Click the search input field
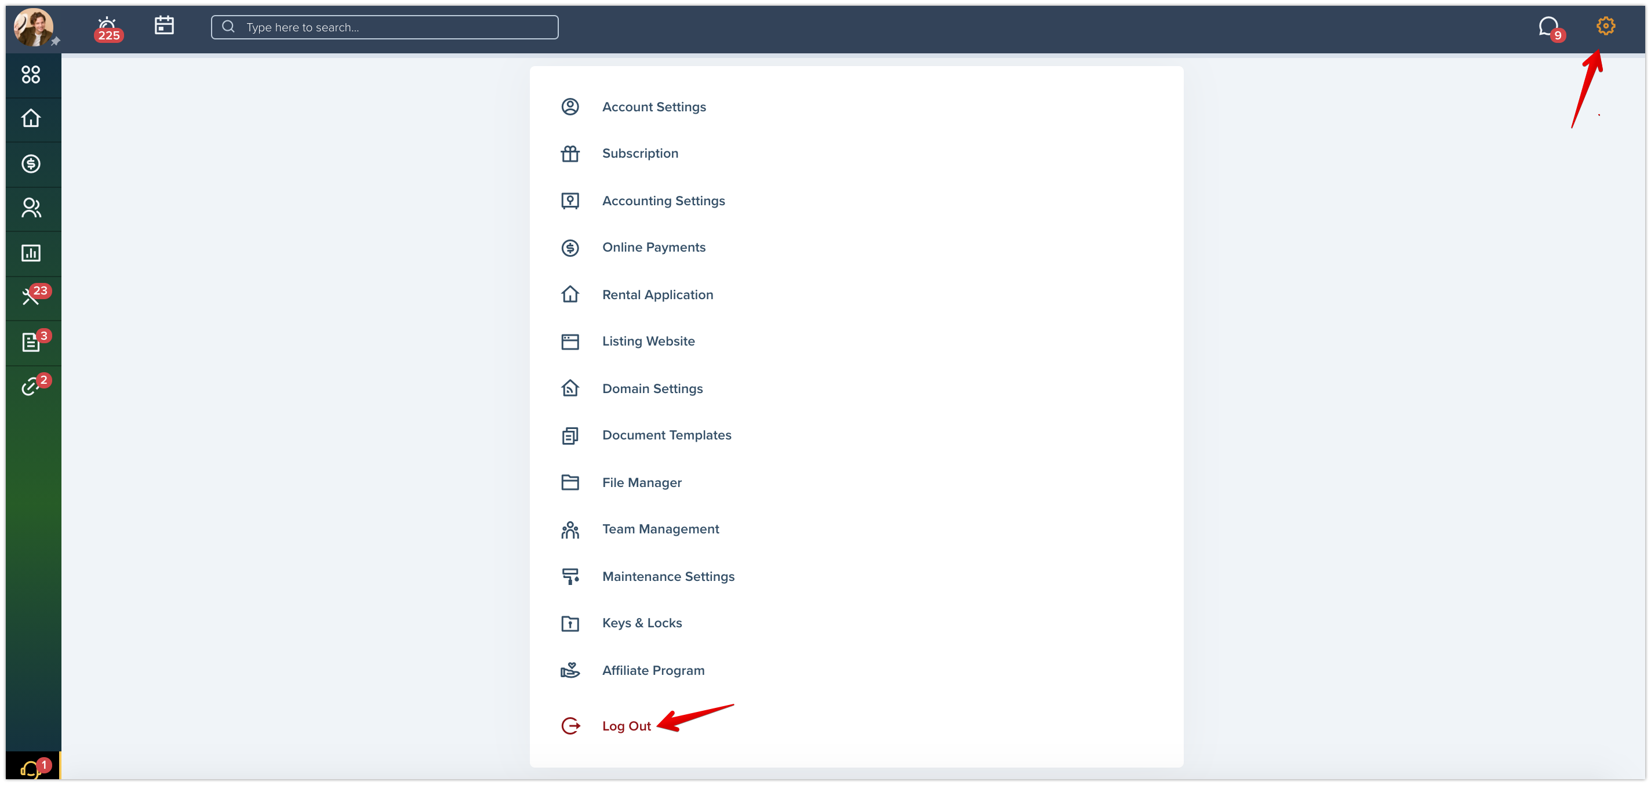 [x=384, y=27]
